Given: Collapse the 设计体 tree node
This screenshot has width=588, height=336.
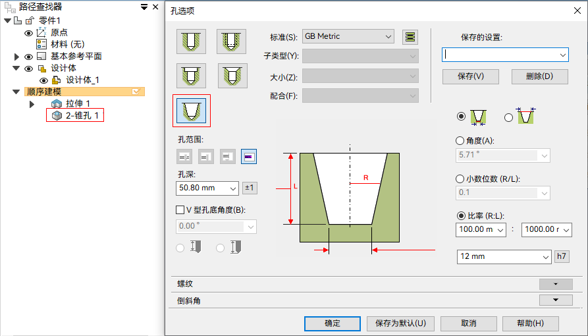Looking at the screenshot, I should coord(16,69).
